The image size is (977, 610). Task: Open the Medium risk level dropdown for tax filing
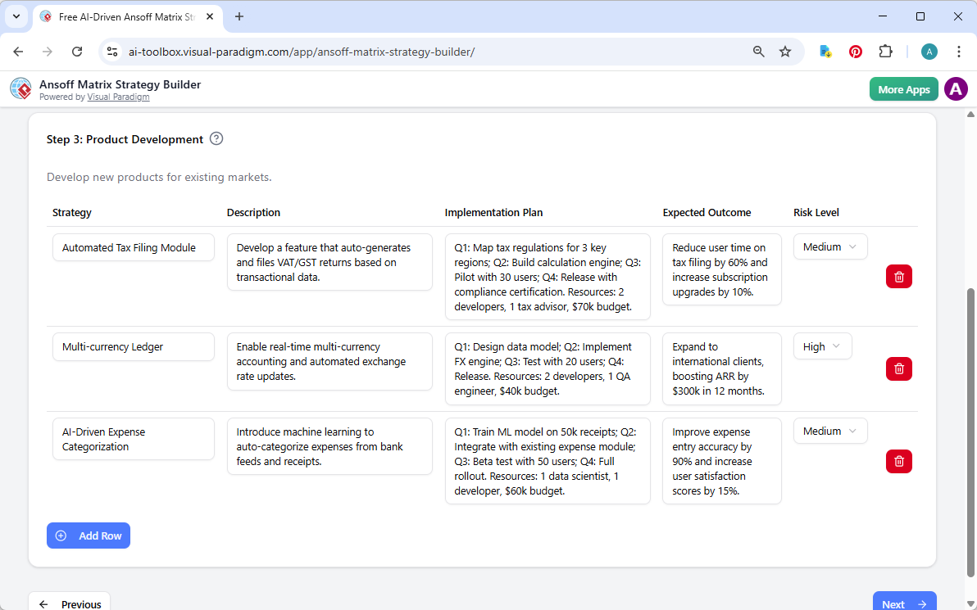[829, 246]
